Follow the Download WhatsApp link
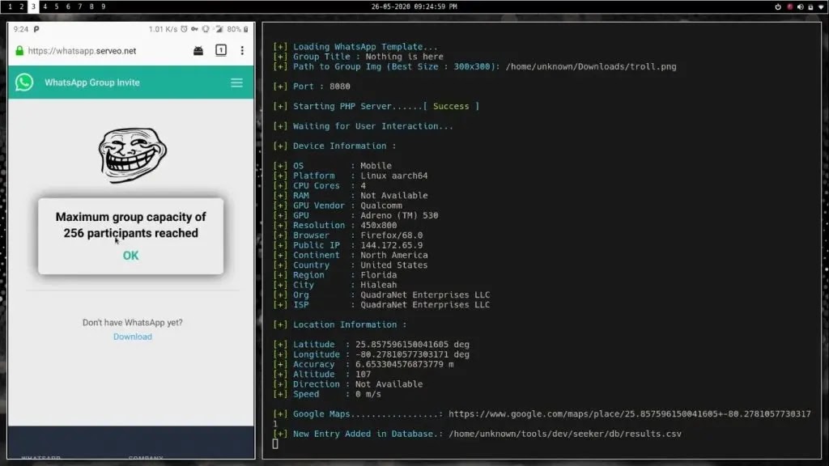Viewport: 829px width, 466px height. 133,337
